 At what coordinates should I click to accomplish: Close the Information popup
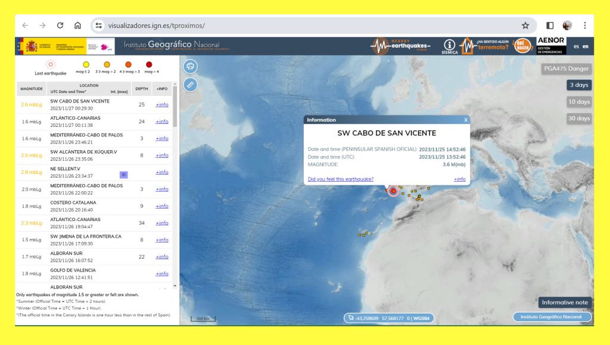click(x=466, y=120)
